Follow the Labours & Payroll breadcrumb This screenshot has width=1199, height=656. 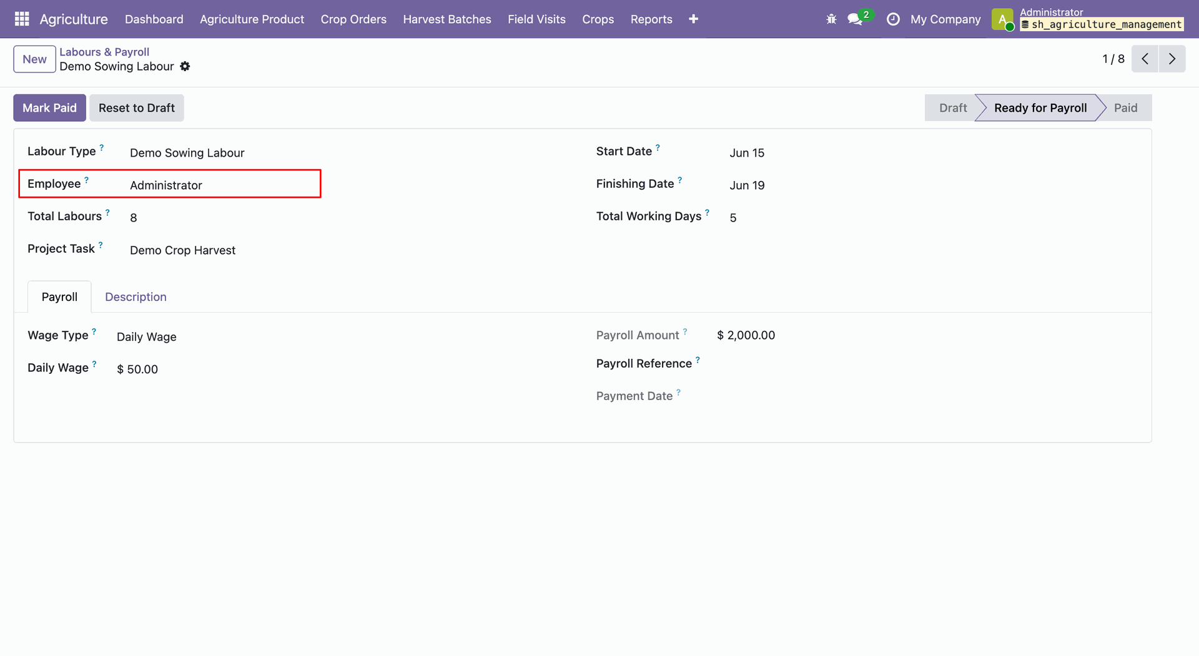tap(104, 52)
